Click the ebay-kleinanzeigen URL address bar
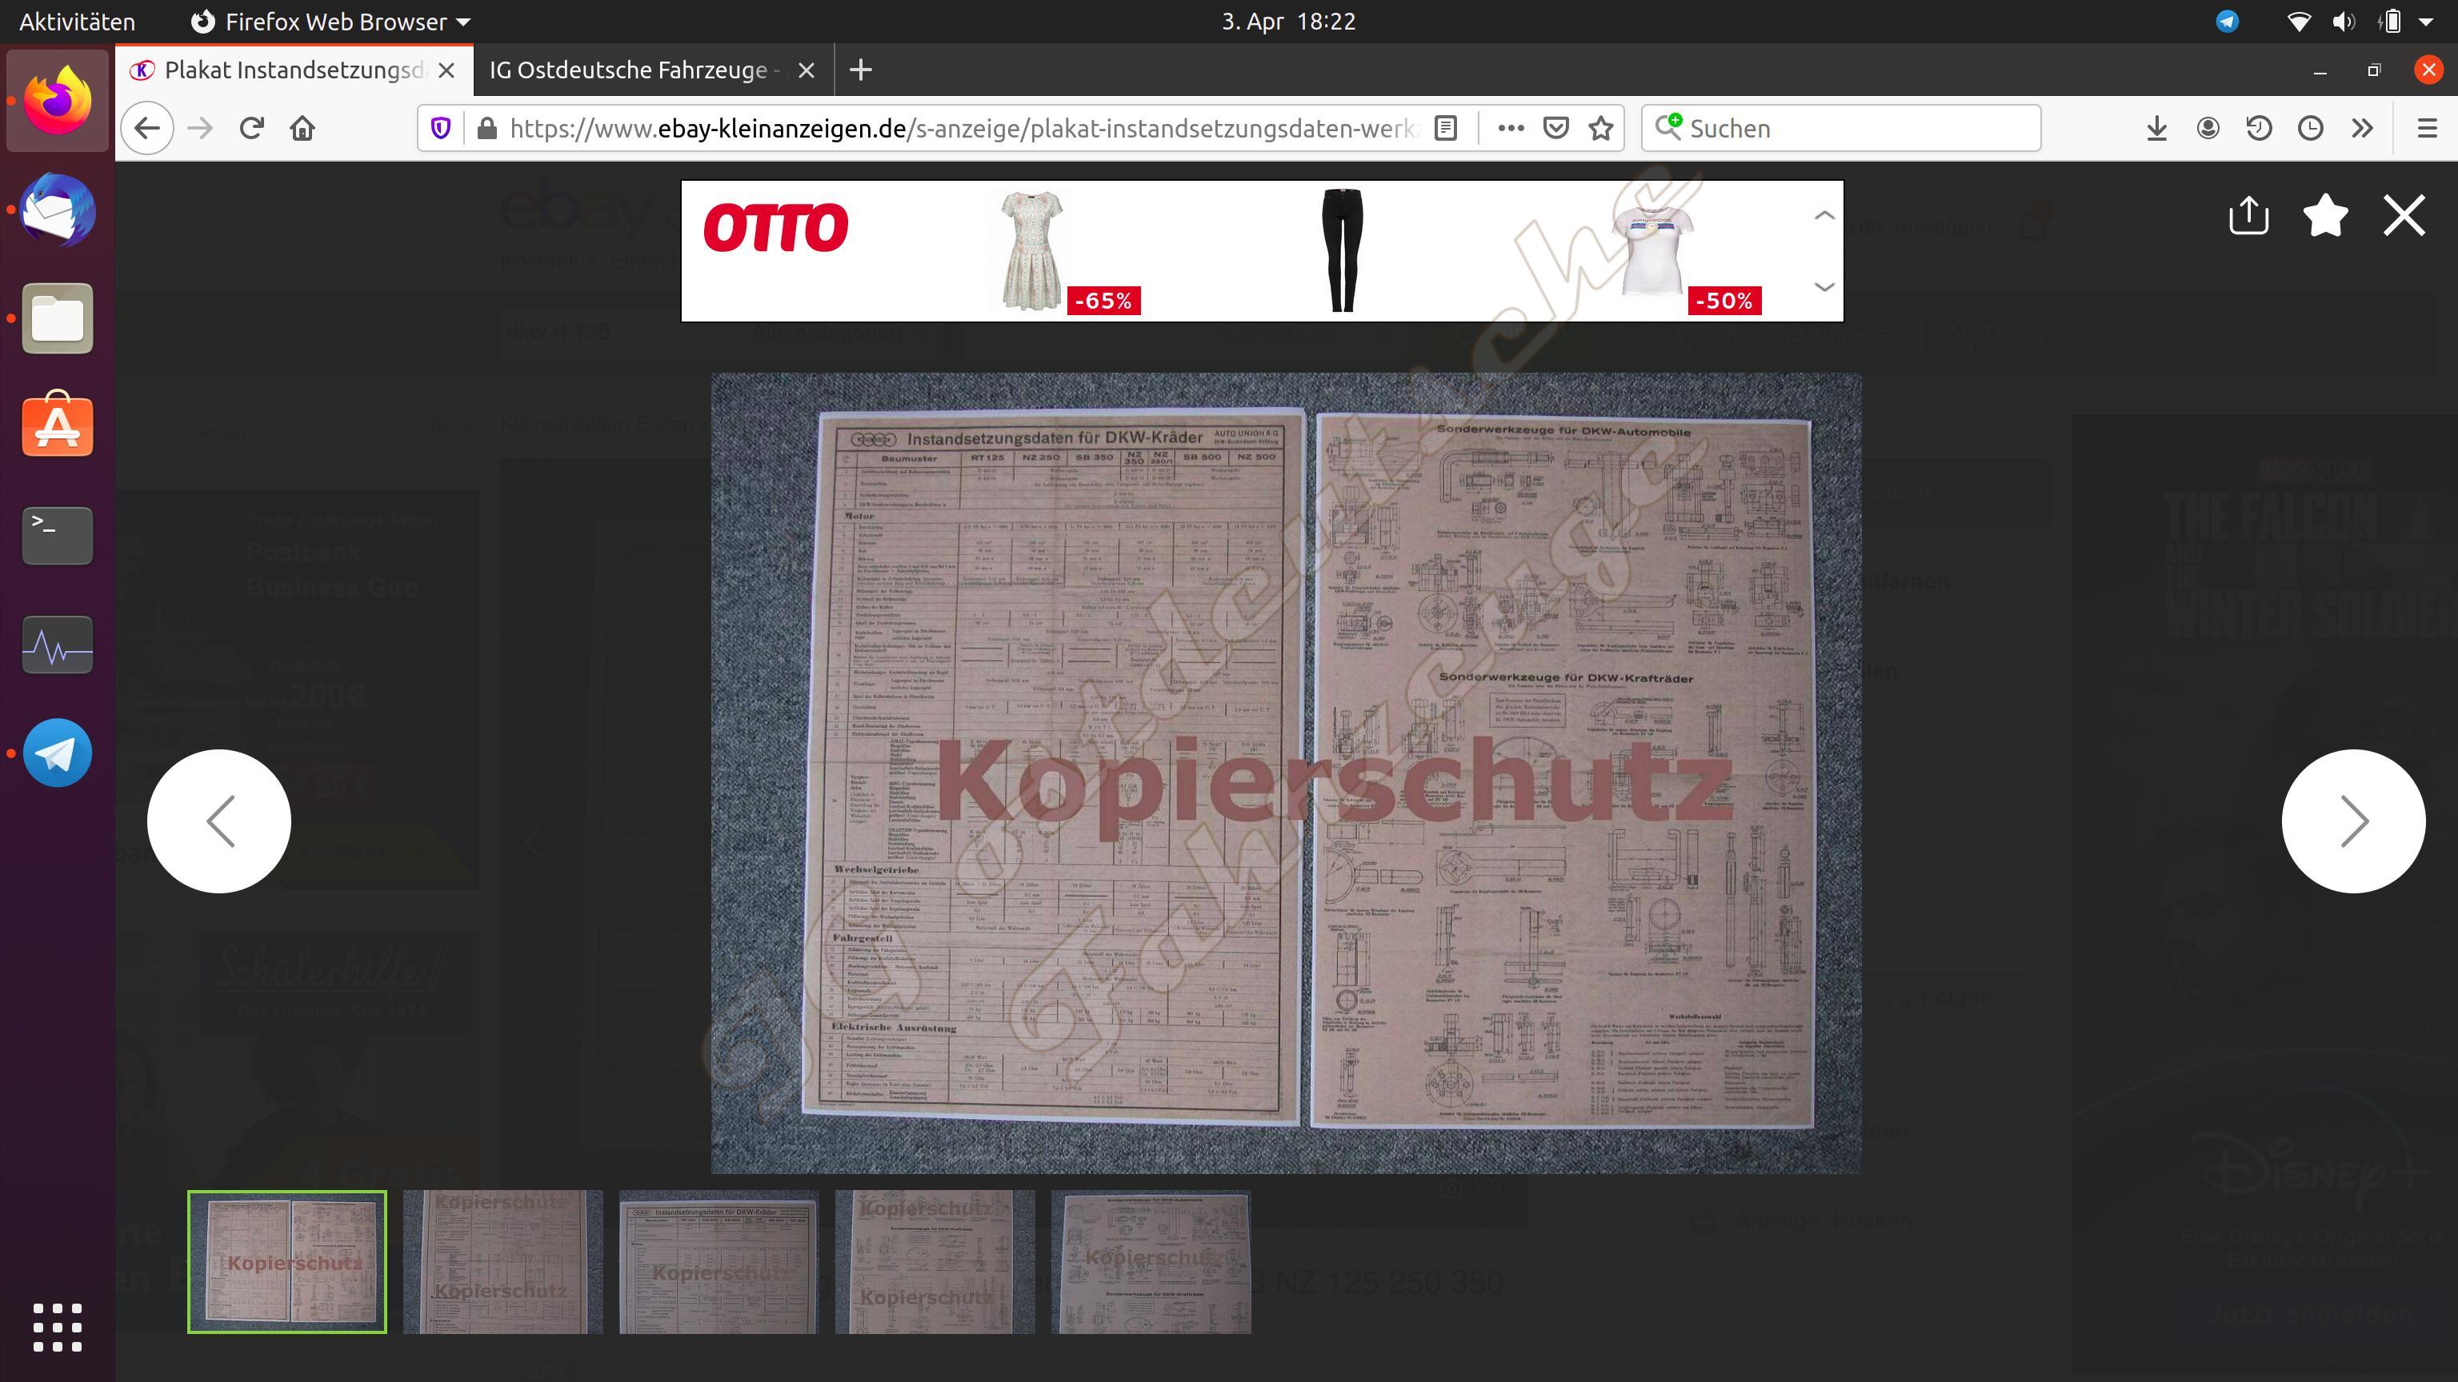2458x1382 pixels. 963,128
